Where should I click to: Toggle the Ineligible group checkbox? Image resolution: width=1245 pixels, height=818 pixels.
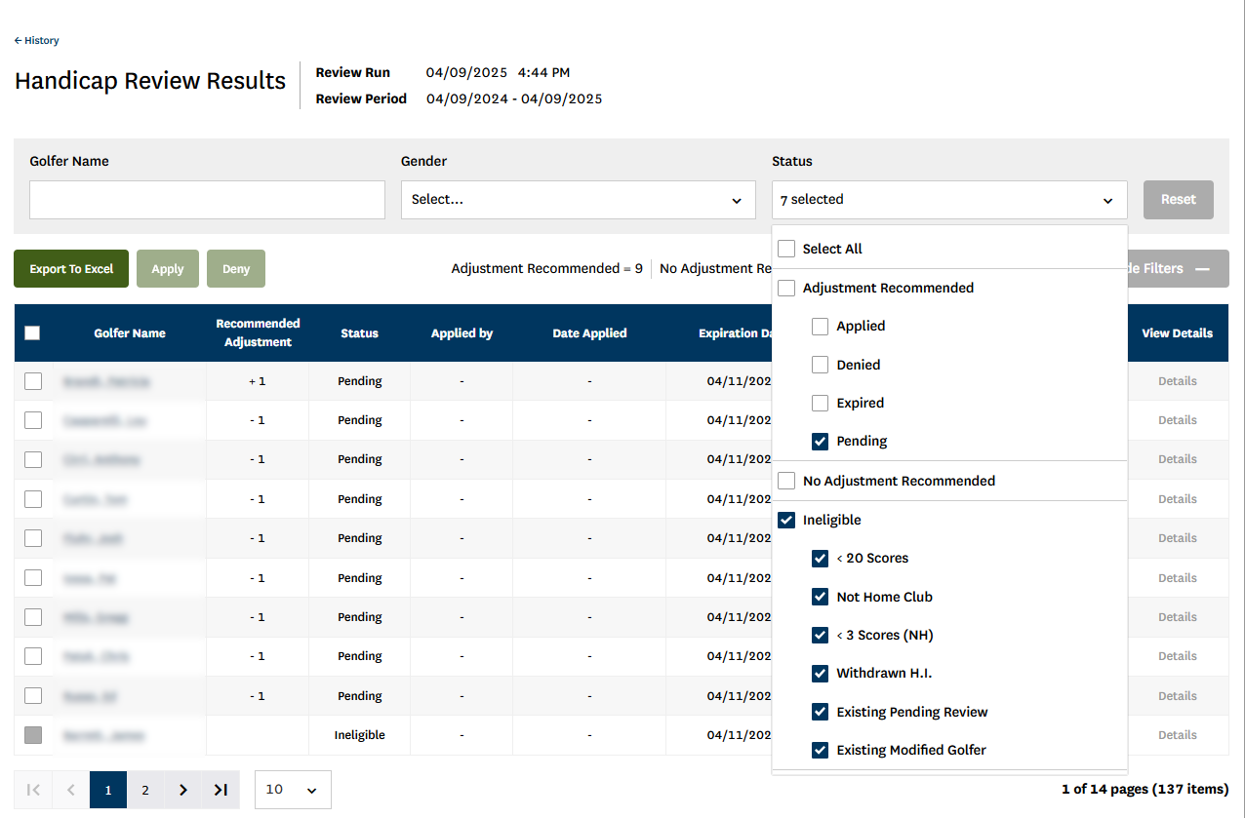pos(787,521)
